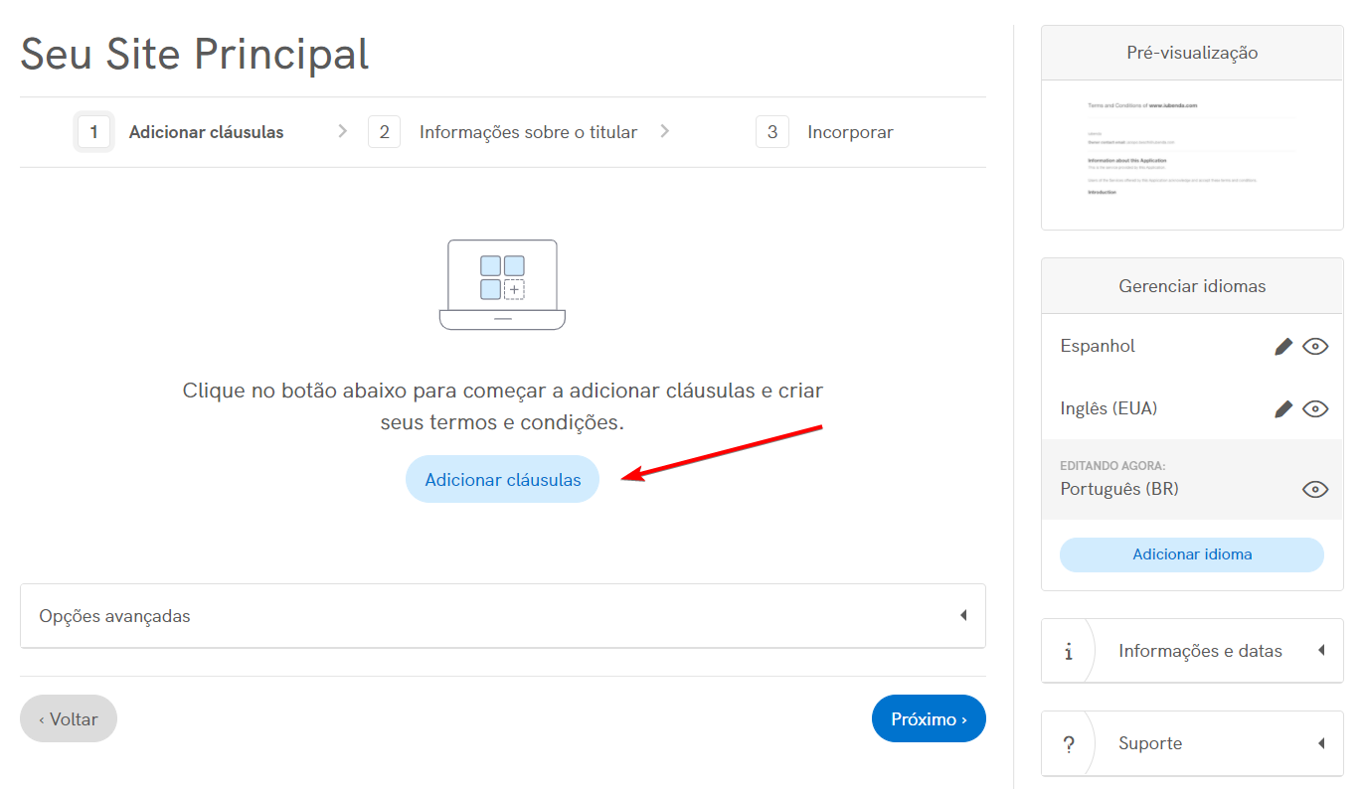
Task: Click the step 2 number badge
Action: [384, 132]
